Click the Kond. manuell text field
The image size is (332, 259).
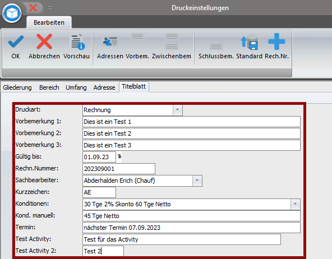pyautogui.click(x=191, y=216)
